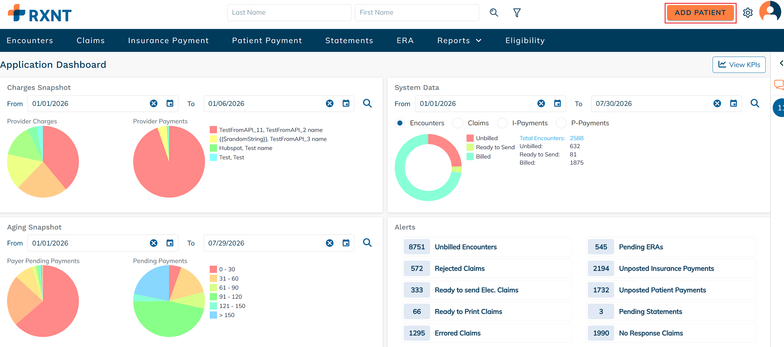Open the chat bubble side icon
The height and width of the screenshot is (347, 784).
(779, 85)
